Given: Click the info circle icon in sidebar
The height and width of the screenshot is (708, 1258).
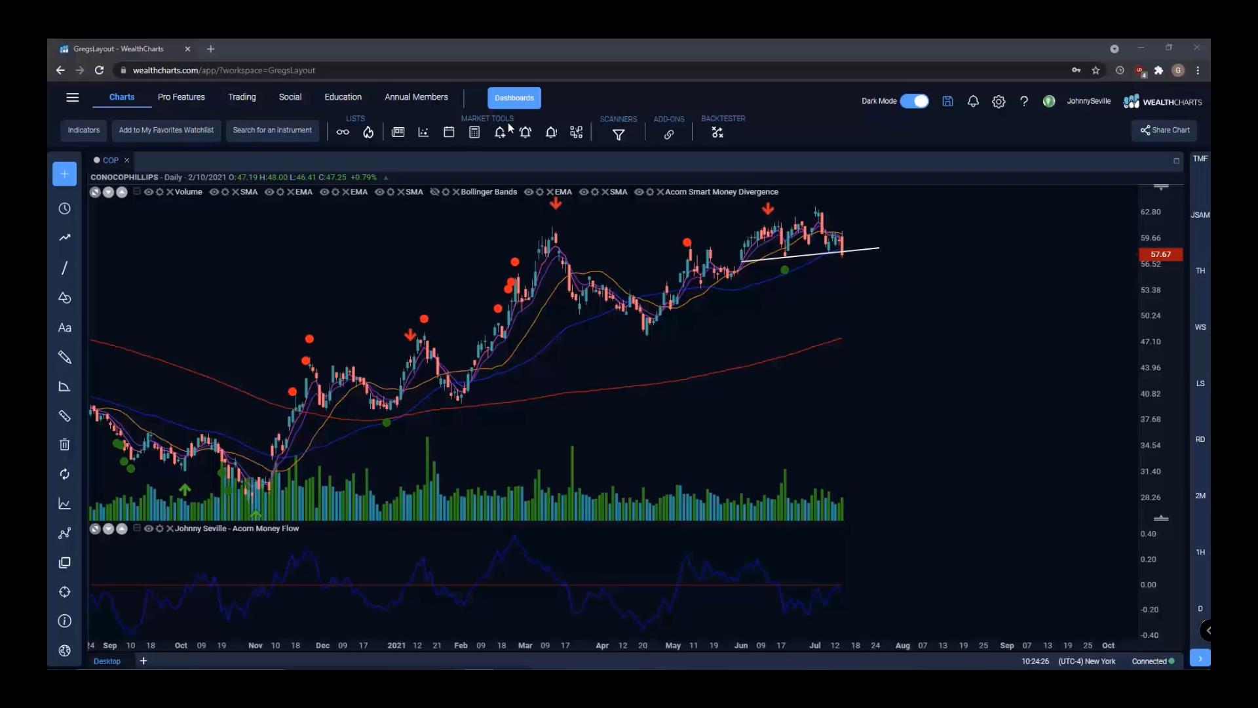Looking at the screenshot, I should (x=64, y=621).
